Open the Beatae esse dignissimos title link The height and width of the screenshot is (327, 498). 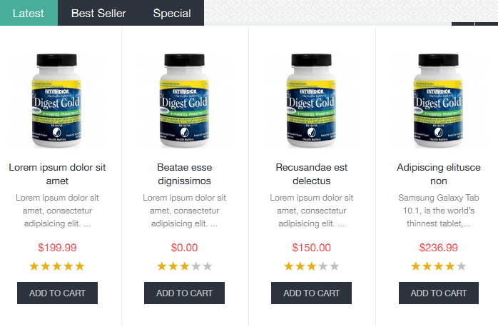tap(184, 174)
